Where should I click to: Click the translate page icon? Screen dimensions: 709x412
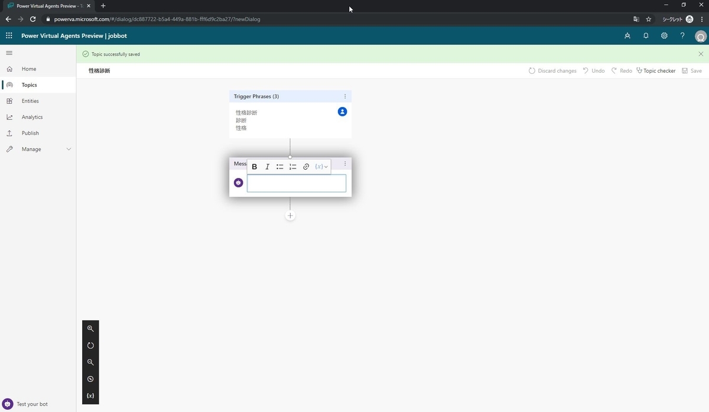[x=636, y=19]
